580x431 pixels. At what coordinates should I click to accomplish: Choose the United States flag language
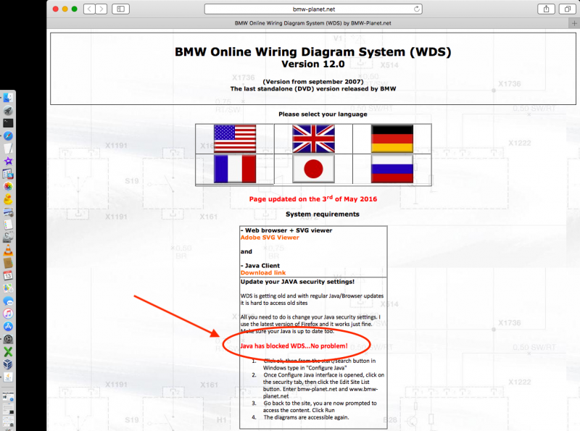pos(234,138)
